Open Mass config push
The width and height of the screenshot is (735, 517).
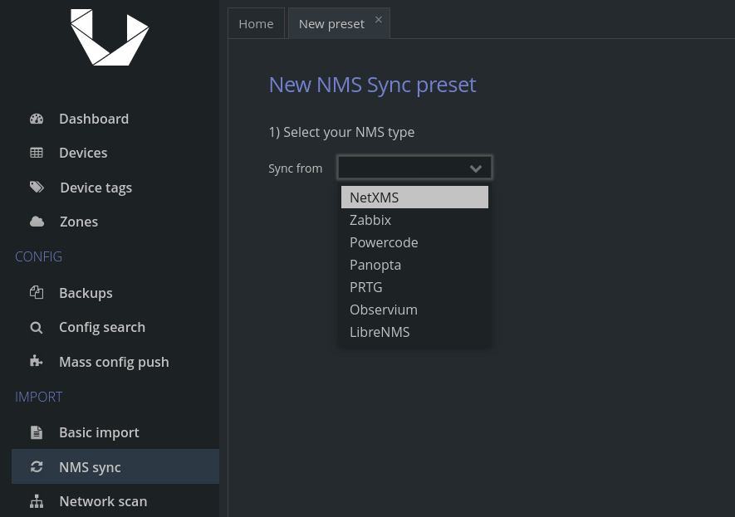(115, 362)
